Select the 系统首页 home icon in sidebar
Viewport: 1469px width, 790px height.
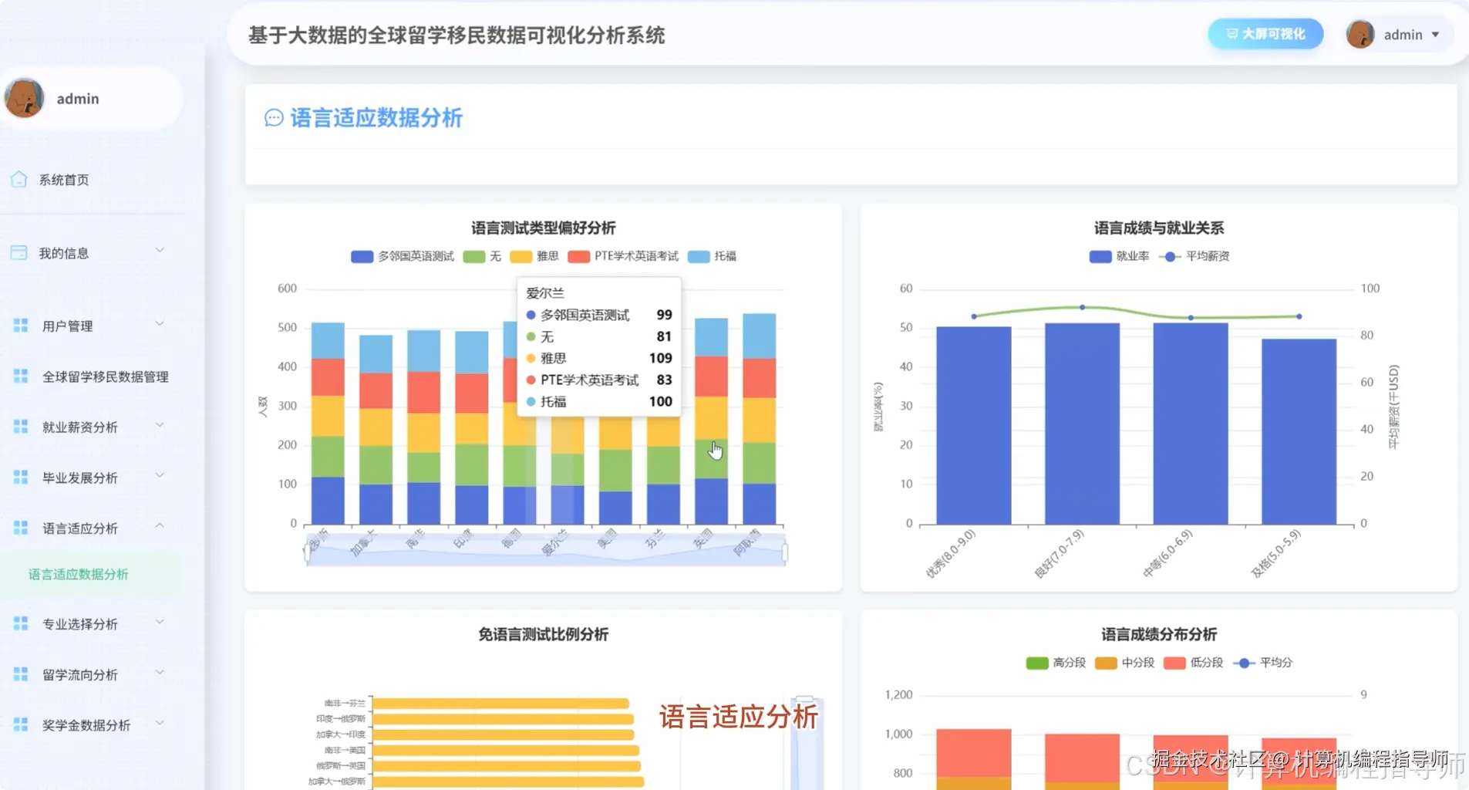[19, 177]
